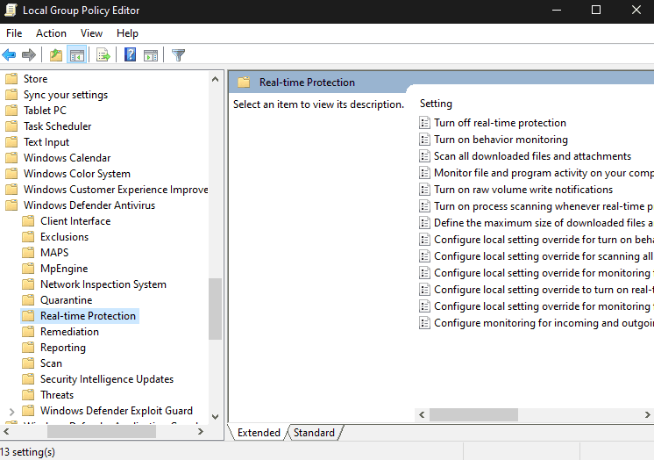
Task: Toggle the Show/Hide Action Pane icon
Action: click(x=151, y=55)
